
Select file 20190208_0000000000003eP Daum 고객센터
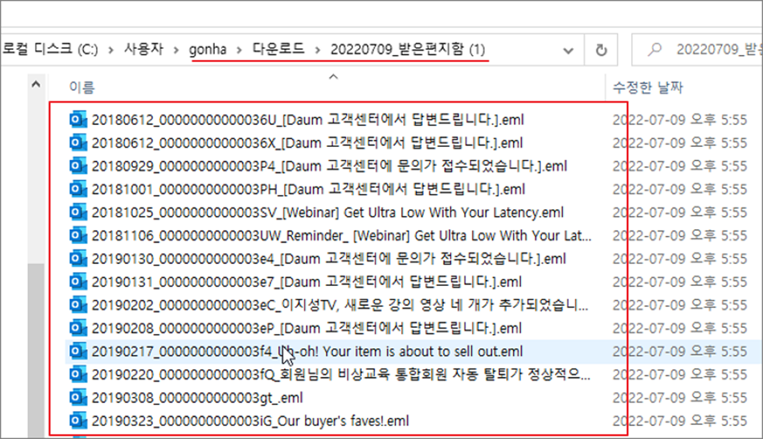[306, 328]
